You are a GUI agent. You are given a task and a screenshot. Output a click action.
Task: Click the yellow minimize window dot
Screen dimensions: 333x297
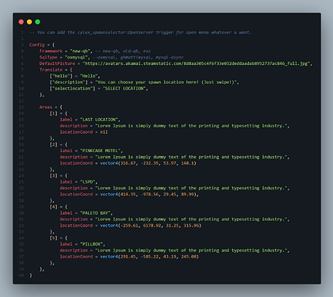29,22
